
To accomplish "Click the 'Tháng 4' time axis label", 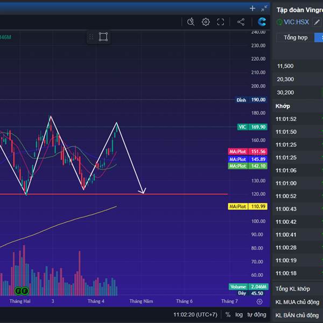I will pos(96,301).
